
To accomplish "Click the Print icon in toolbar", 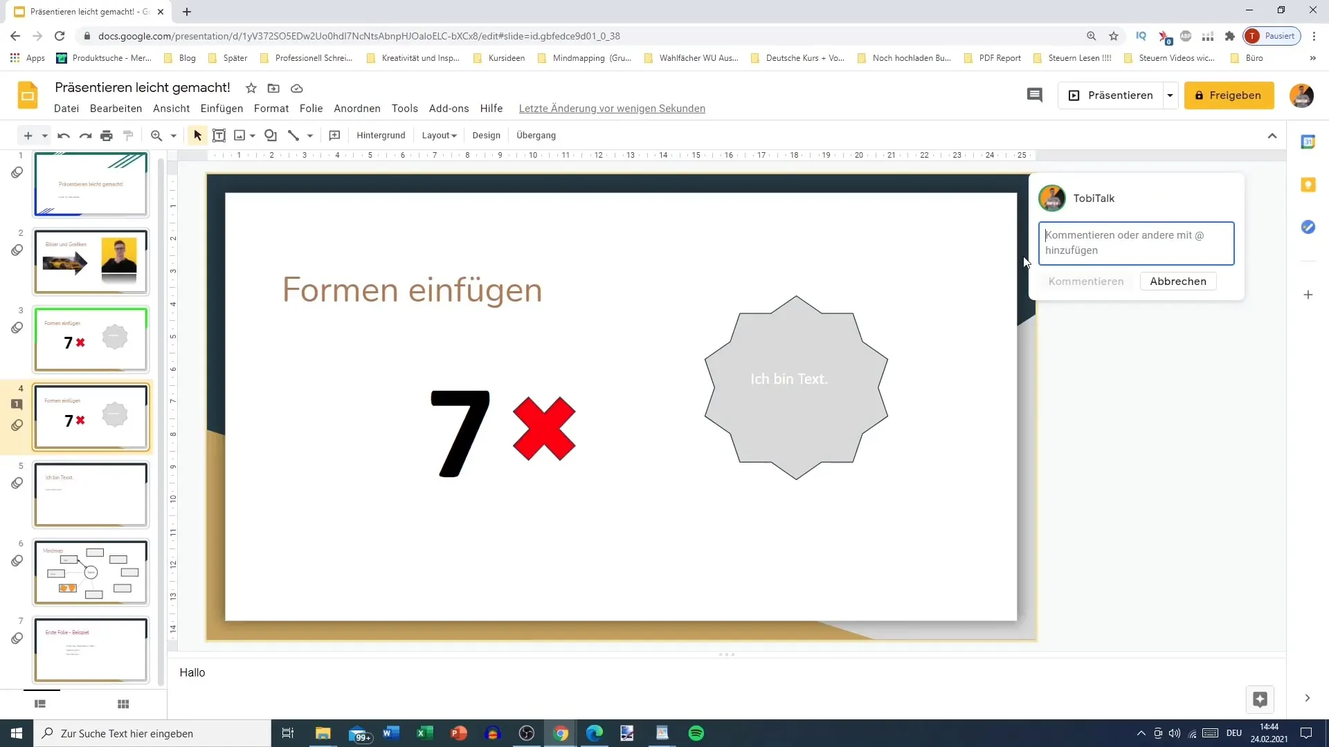I will pyautogui.click(x=107, y=135).
